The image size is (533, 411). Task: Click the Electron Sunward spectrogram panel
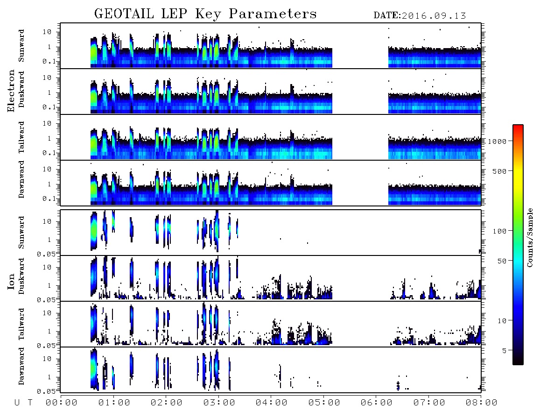271,46
